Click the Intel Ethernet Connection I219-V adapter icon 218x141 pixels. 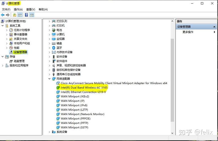pyautogui.click(x=58, y=92)
